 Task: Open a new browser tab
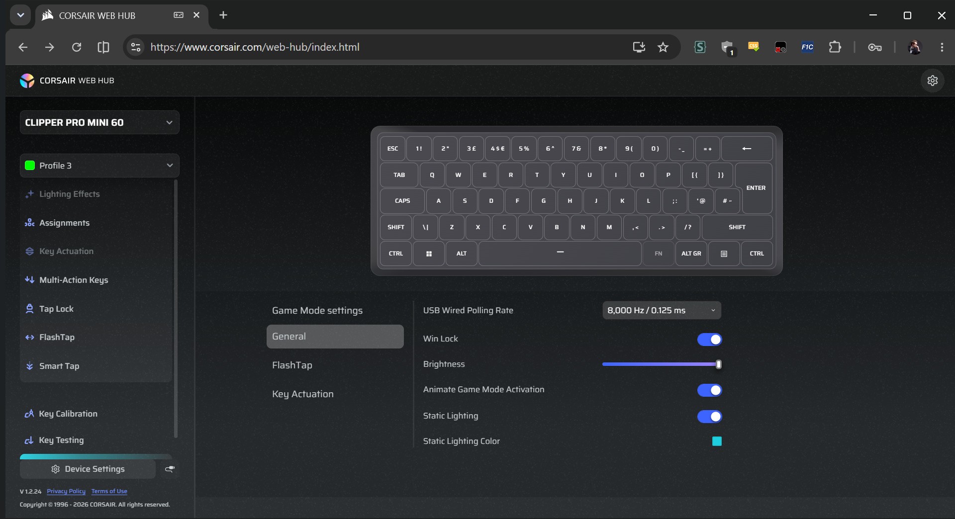click(223, 15)
